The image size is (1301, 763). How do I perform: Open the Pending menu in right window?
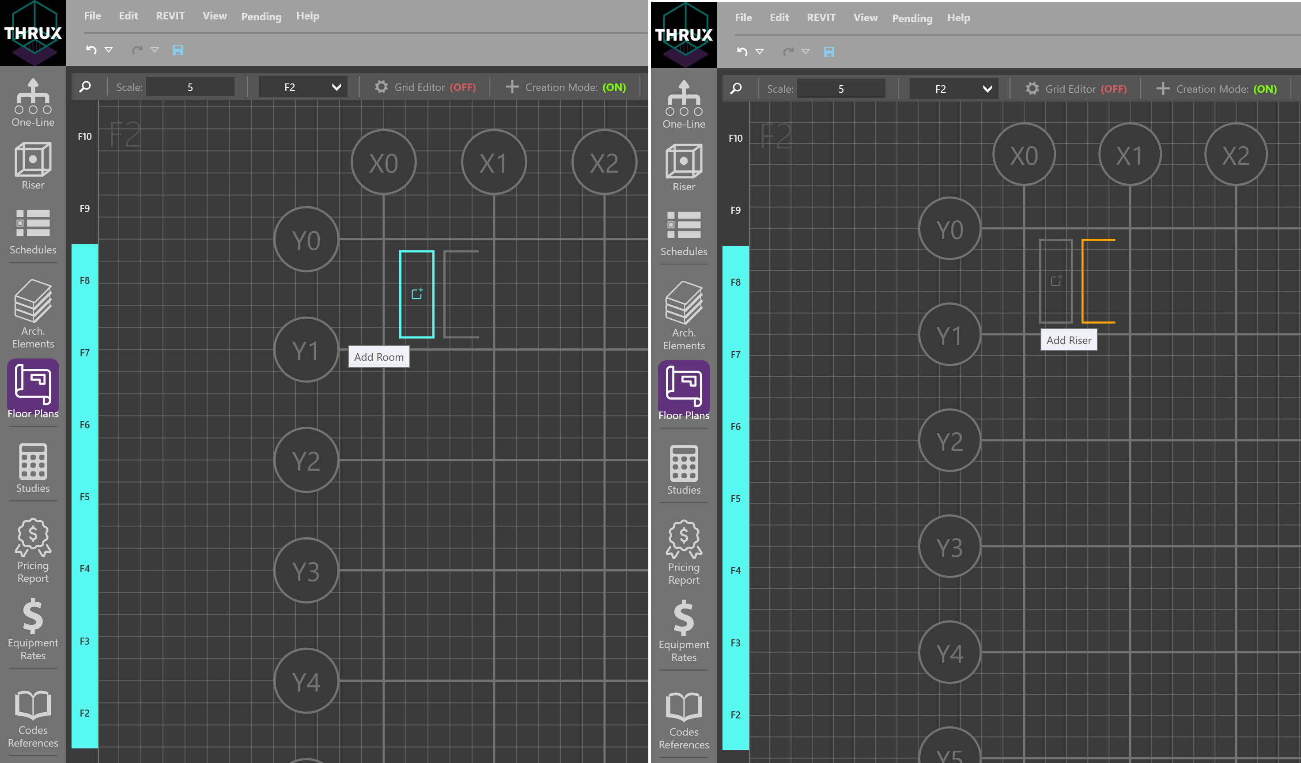click(912, 18)
